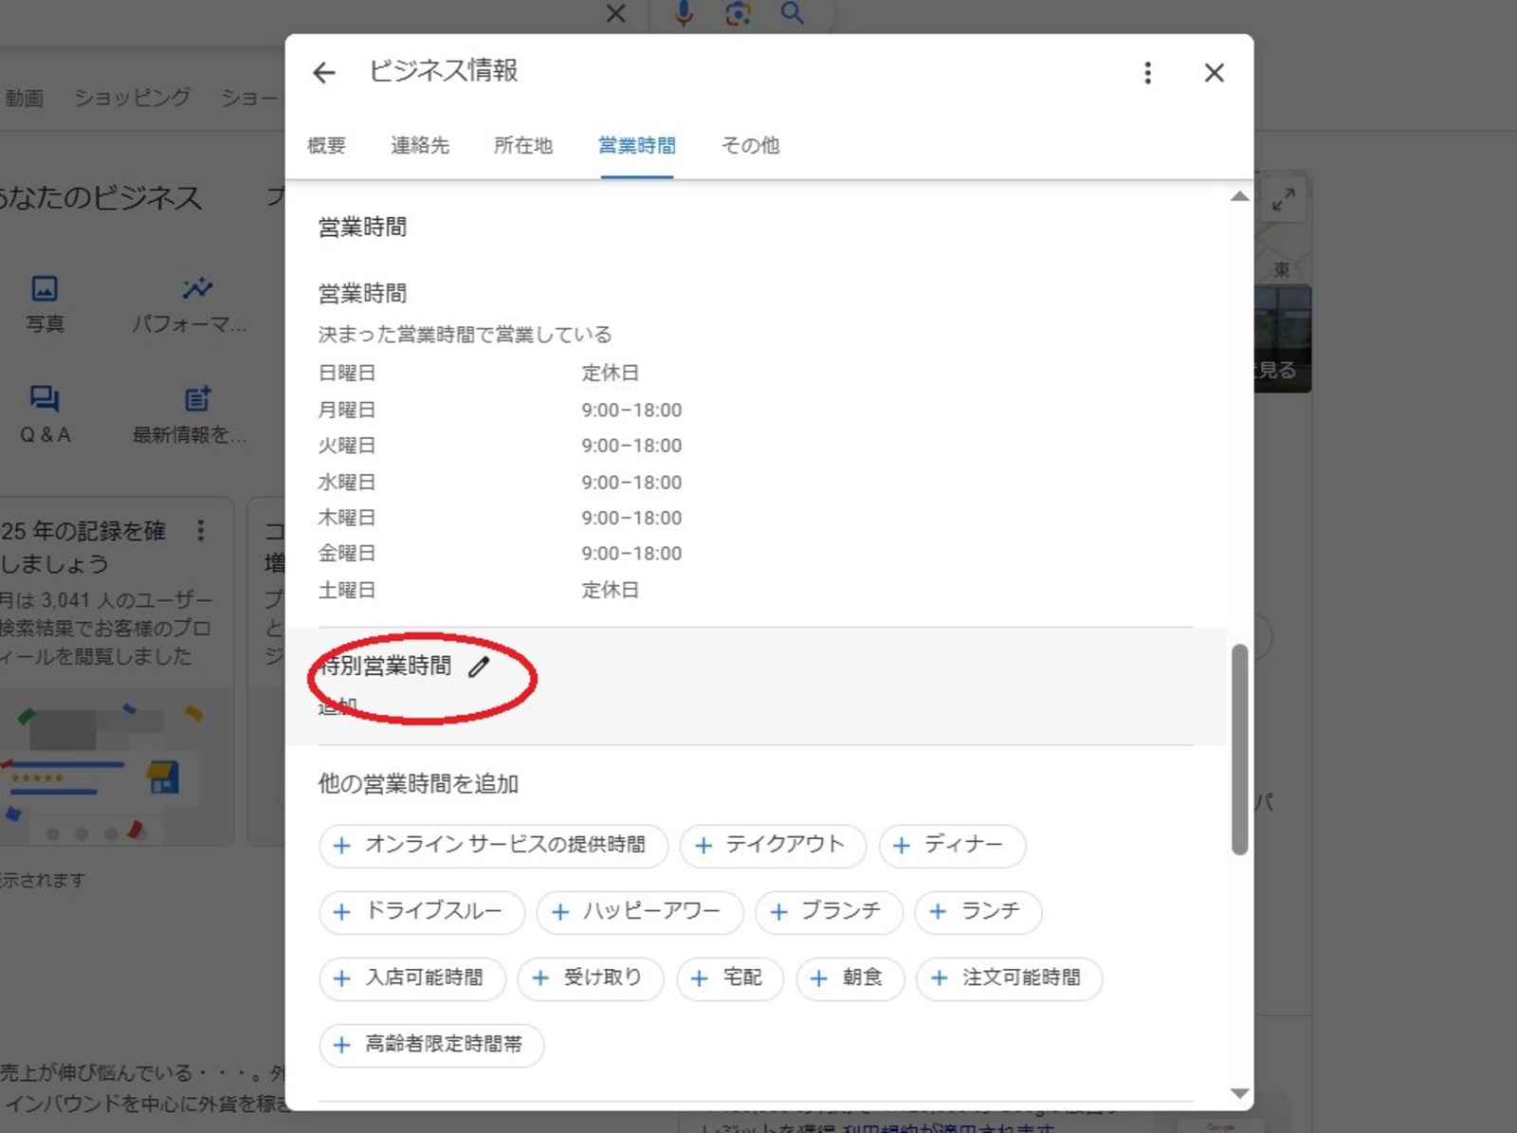The image size is (1517, 1133).
Task: Open the three-dot more options menu
Action: (1147, 73)
